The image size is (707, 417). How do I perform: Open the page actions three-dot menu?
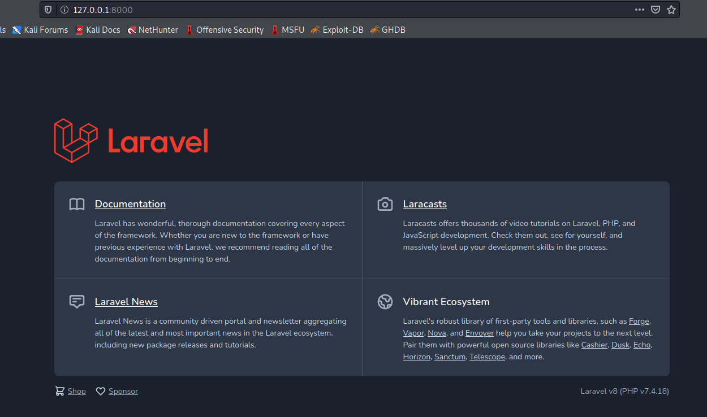[x=640, y=10]
